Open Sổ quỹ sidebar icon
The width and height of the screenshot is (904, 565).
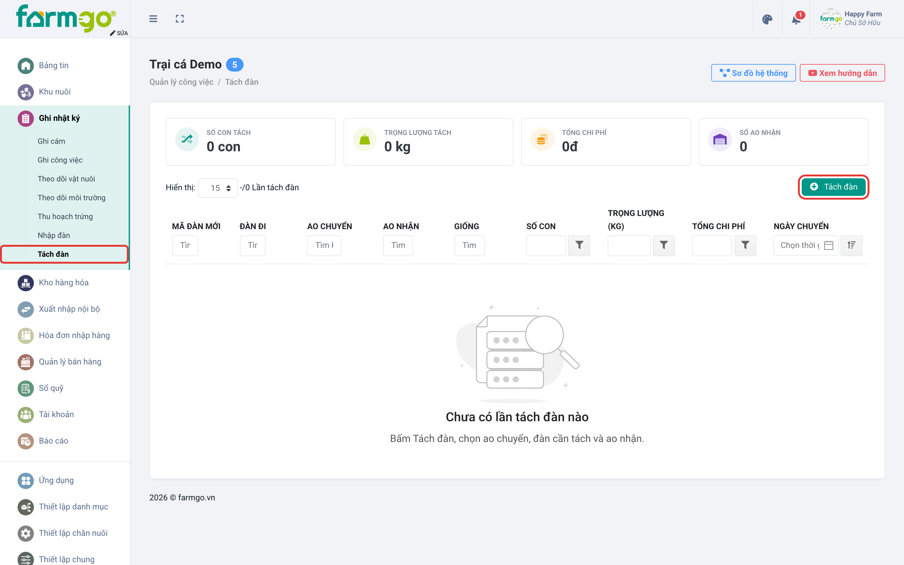(25, 388)
